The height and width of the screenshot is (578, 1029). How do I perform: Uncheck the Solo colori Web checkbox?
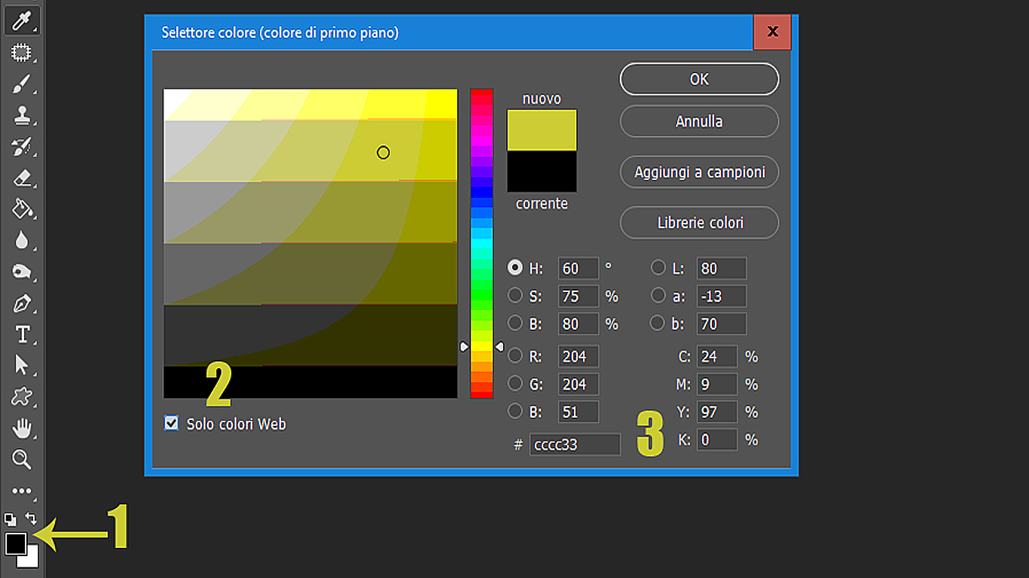coord(171,424)
